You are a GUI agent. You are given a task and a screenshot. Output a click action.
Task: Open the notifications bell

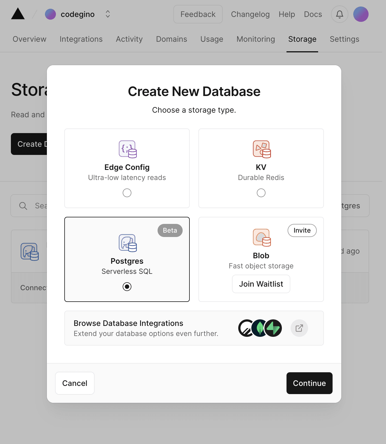click(339, 14)
